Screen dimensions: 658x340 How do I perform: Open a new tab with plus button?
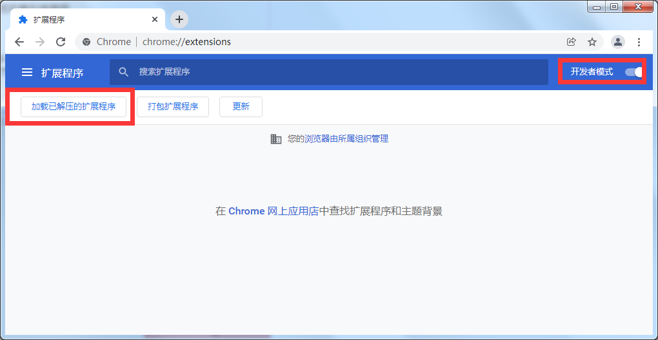tap(179, 19)
